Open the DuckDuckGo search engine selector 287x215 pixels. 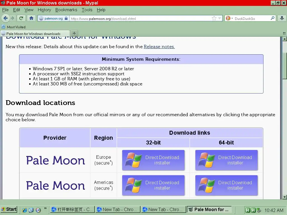click(229, 18)
